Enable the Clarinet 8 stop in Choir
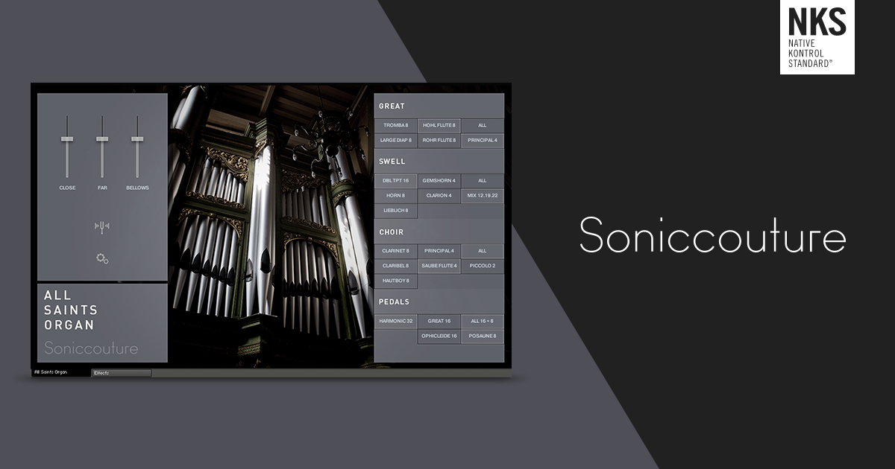 (398, 251)
